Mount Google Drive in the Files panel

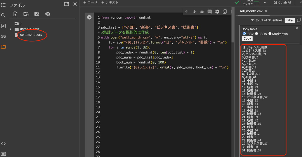click(37, 14)
